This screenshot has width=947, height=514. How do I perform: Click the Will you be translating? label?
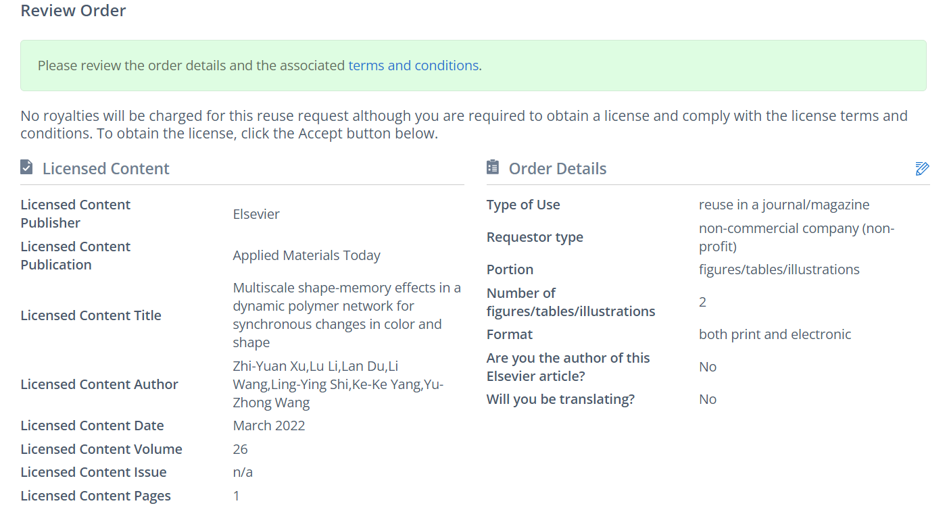tap(560, 399)
